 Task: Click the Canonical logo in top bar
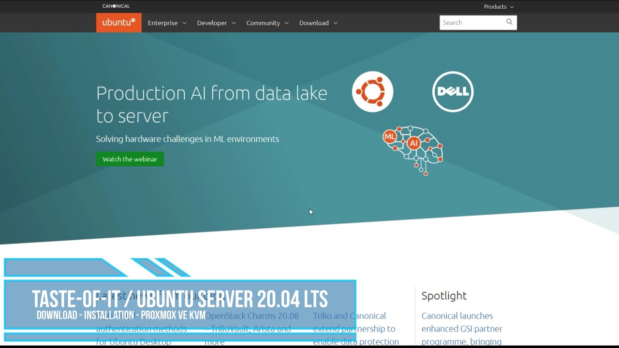pyautogui.click(x=116, y=6)
